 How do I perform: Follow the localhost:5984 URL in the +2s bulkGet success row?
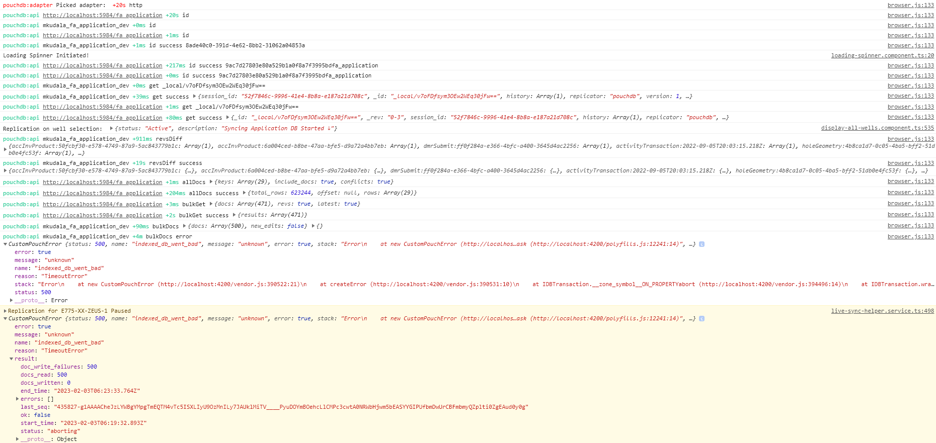[103, 215]
